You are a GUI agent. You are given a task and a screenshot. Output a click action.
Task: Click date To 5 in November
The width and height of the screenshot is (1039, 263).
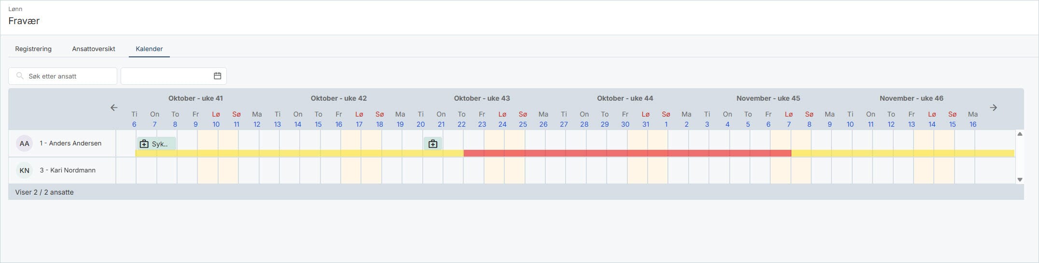[748, 119]
